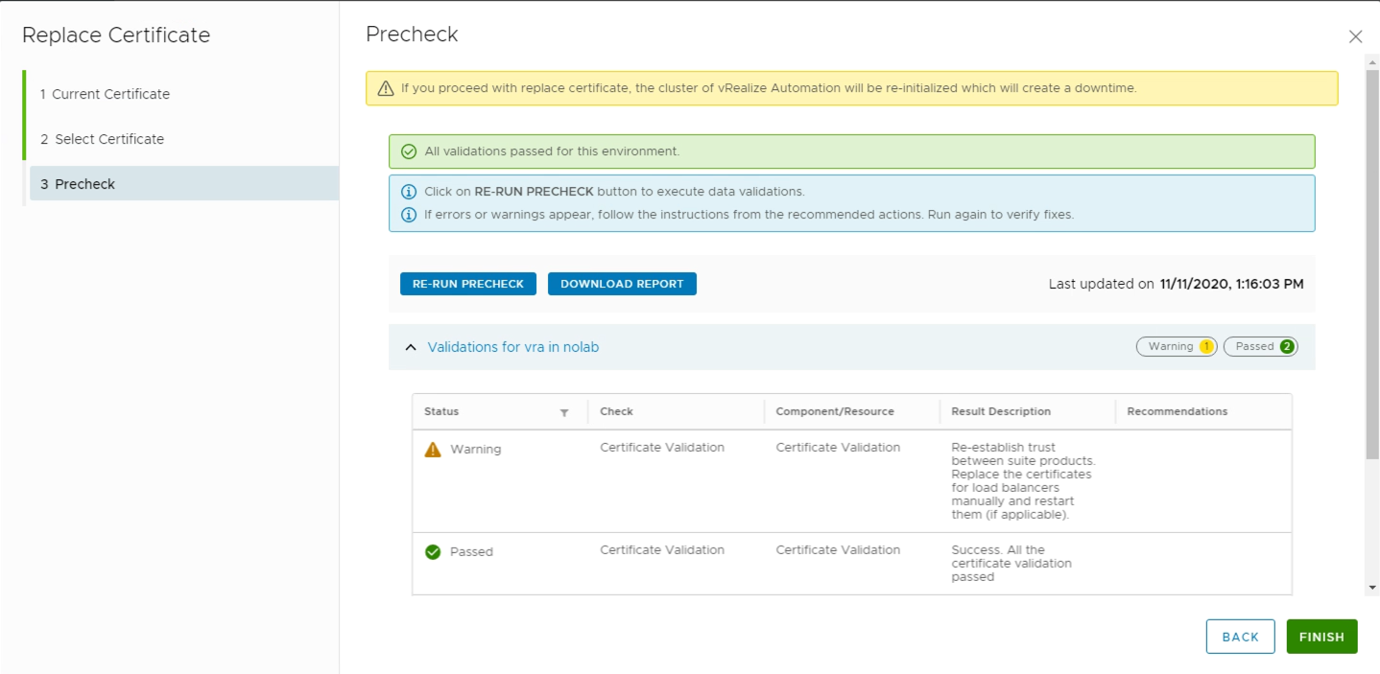
Task: Click the Status column header
Action: (x=441, y=411)
